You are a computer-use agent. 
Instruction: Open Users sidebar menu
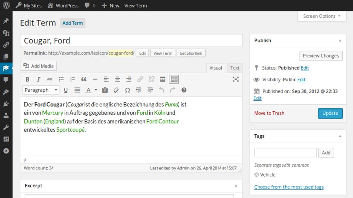pos(6,116)
